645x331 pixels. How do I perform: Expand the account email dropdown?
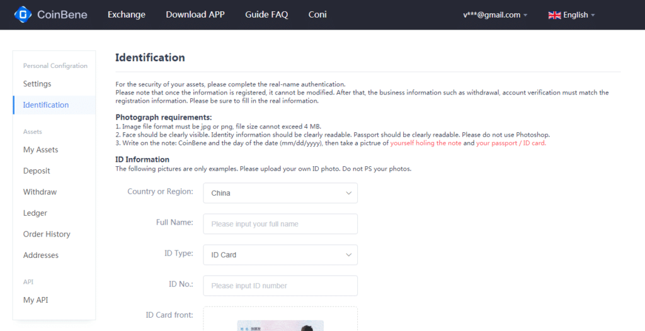[x=495, y=15]
